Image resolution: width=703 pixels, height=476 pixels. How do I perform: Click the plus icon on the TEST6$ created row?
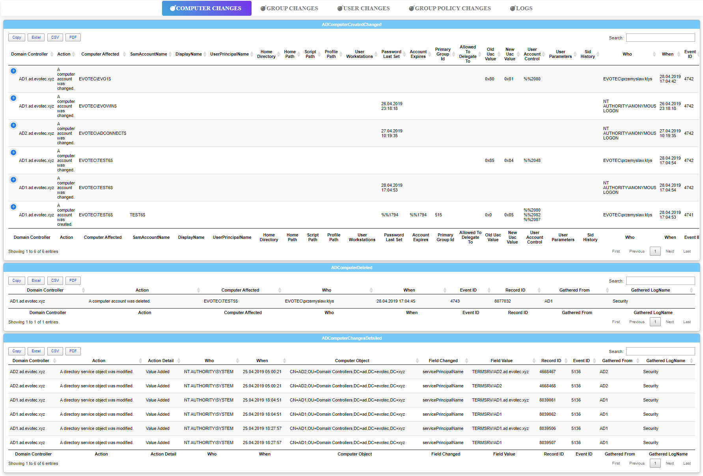[13, 206]
